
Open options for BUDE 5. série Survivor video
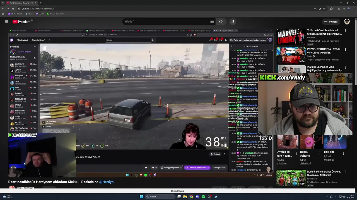345,172
